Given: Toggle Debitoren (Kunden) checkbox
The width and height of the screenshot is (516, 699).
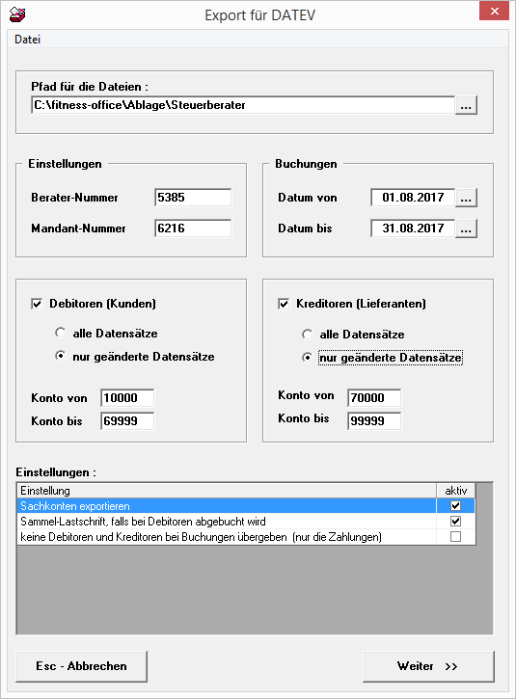Looking at the screenshot, I should (37, 304).
